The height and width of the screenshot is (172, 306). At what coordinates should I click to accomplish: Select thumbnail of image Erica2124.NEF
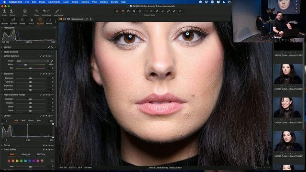point(288,141)
